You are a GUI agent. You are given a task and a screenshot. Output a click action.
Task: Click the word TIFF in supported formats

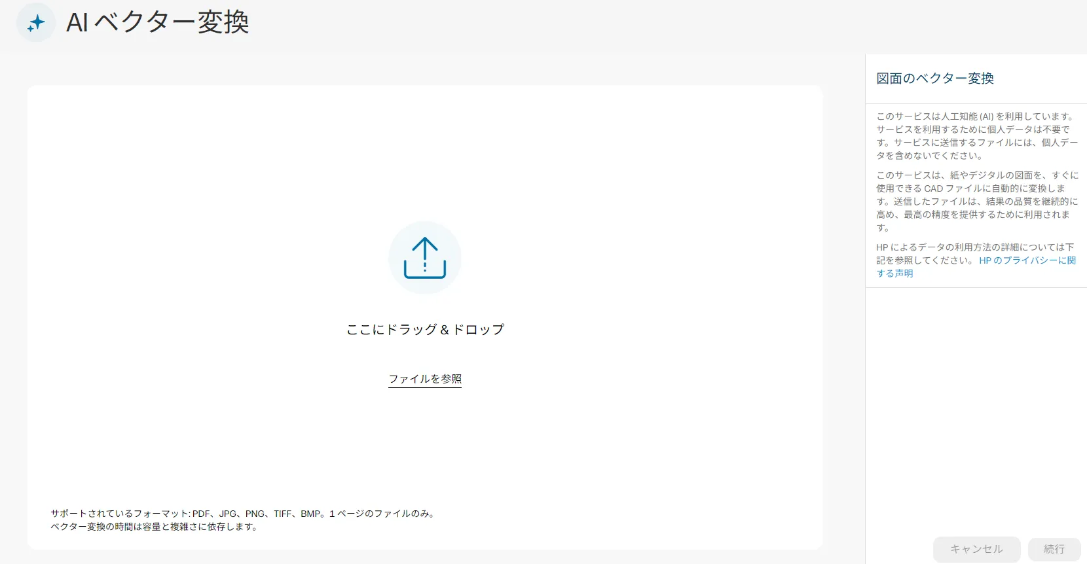coord(282,514)
